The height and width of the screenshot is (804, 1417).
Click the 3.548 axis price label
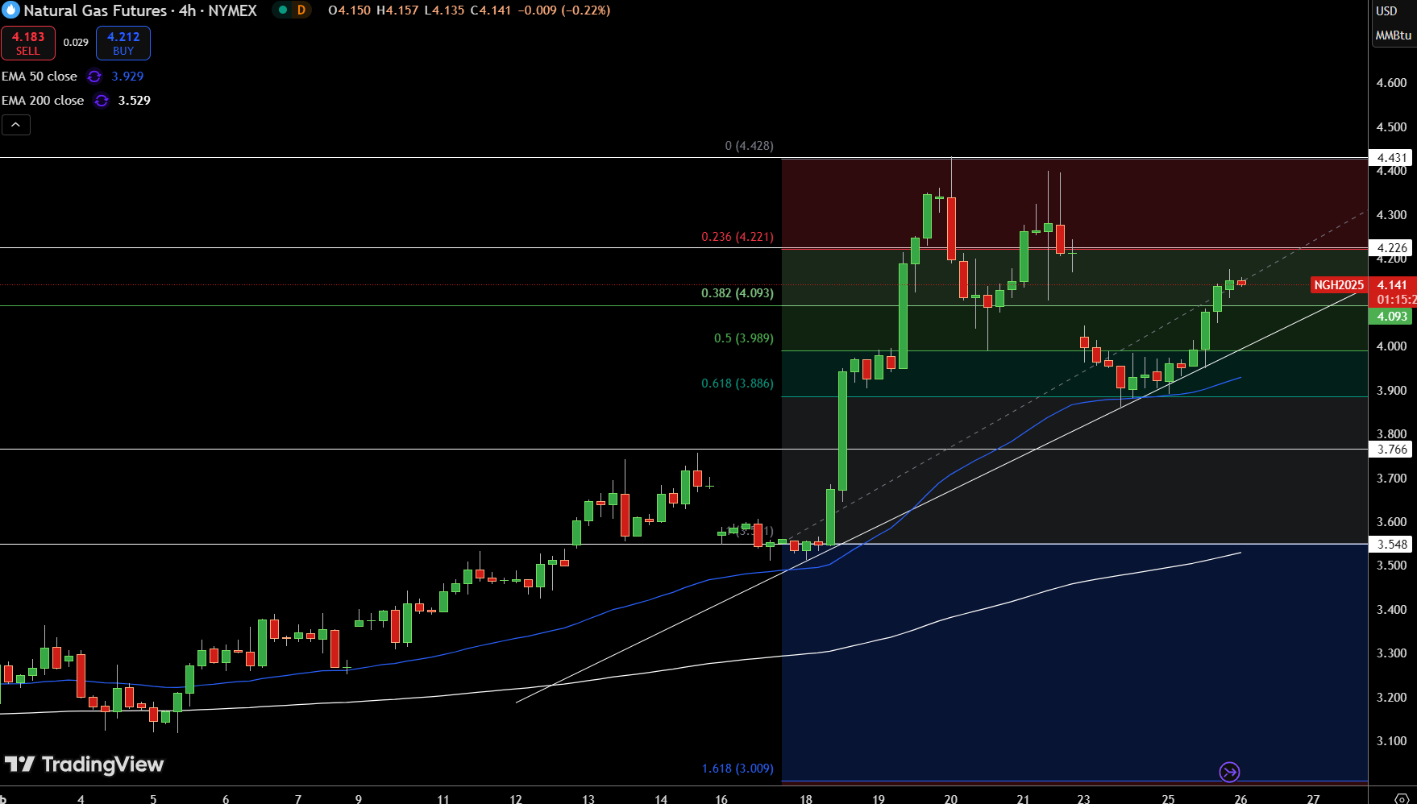click(1392, 545)
